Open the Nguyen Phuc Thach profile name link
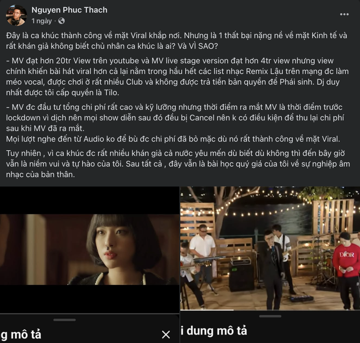360x343 pixels. (x=69, y=10)
